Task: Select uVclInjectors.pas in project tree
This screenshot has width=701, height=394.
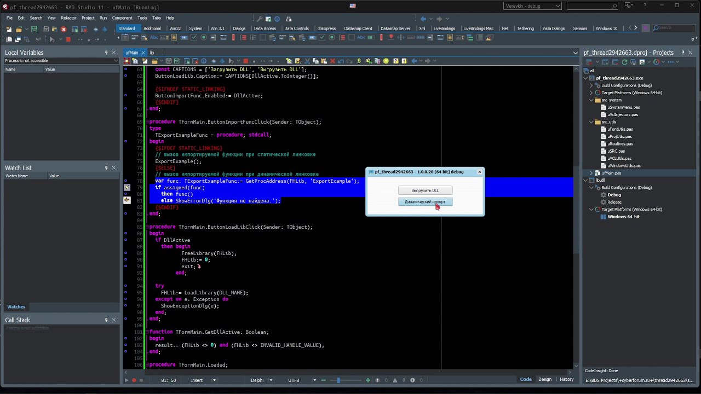Action: point(623,114)
